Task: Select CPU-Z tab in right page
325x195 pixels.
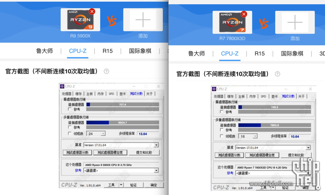Action: [229, 54]
